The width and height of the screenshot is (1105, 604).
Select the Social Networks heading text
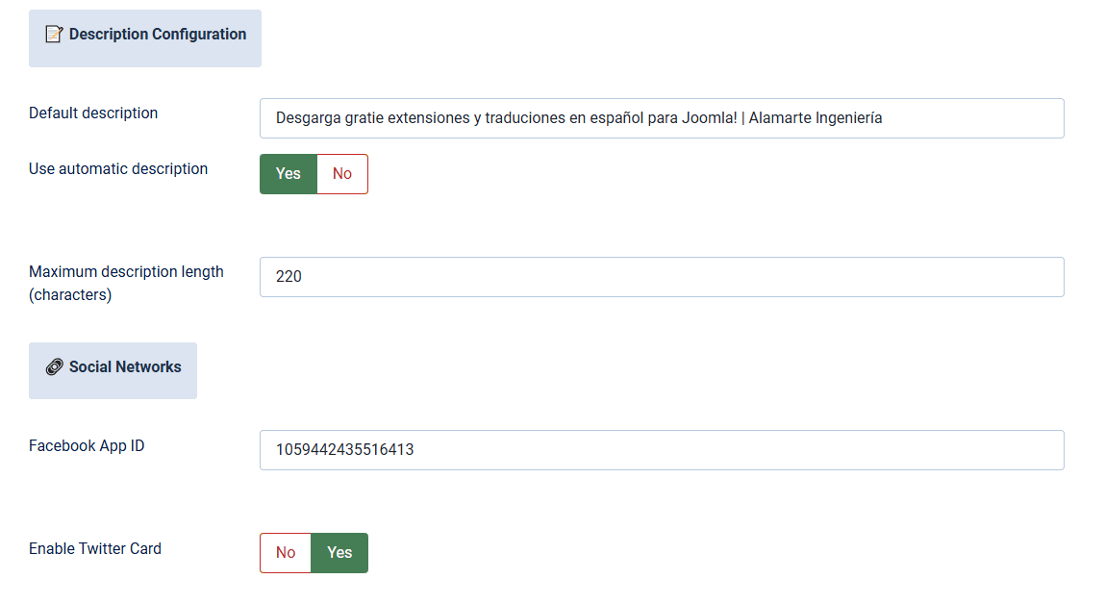[125, 367]
